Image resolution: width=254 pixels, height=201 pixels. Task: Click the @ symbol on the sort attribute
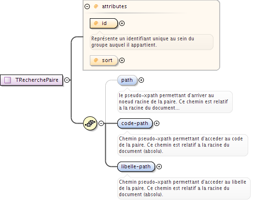tap(96, 60)
